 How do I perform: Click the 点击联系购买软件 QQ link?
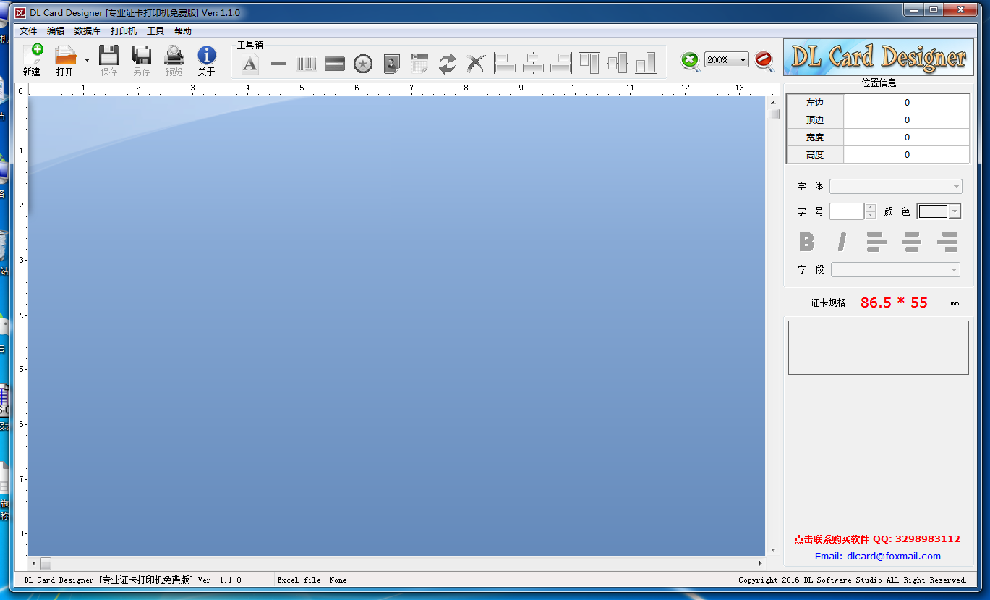point(877,539)
